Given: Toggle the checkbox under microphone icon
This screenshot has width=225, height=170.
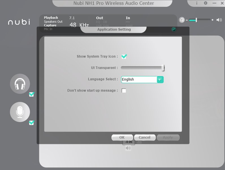Looking at the screenshot, I should pyautogui.click(x=31, y=123).
